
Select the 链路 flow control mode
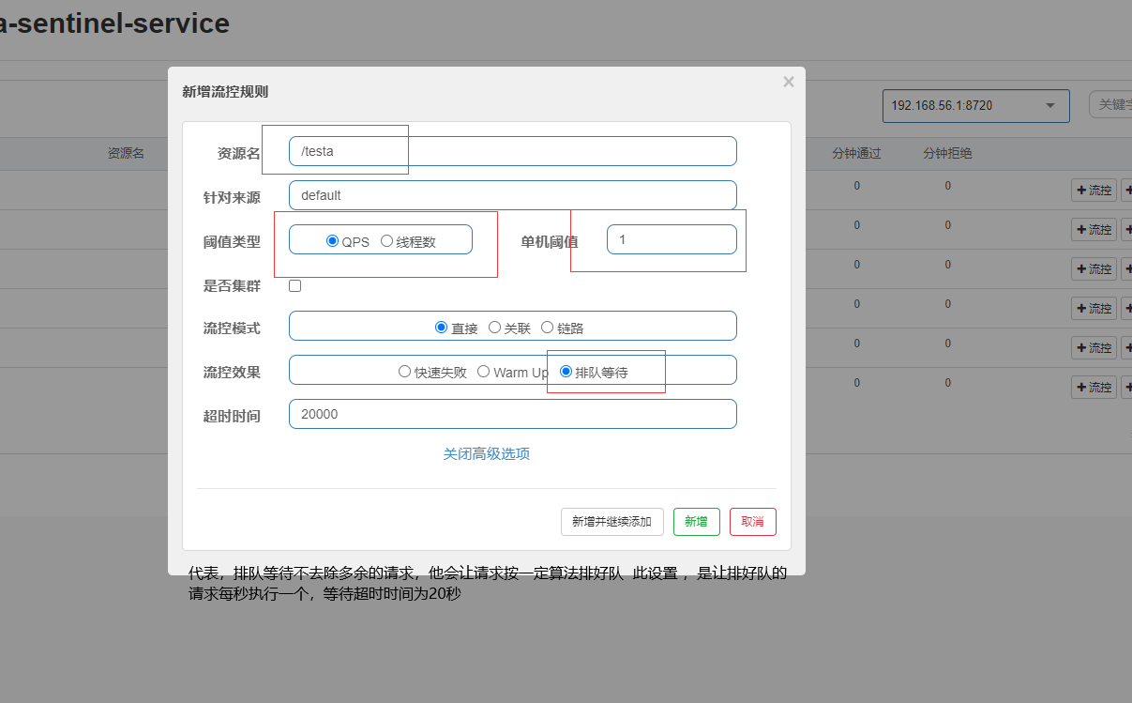[x=547, y=327]
